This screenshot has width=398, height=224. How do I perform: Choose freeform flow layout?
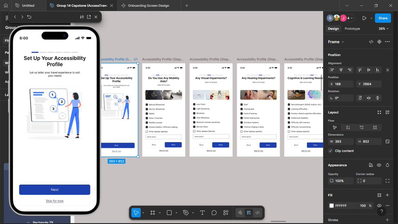335,127
